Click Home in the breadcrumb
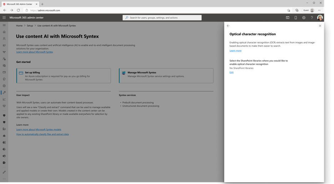 click(19, 26)
